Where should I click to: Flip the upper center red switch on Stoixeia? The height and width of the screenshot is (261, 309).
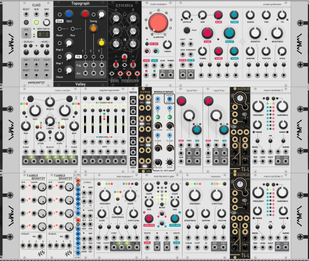(x=124, y=57)
